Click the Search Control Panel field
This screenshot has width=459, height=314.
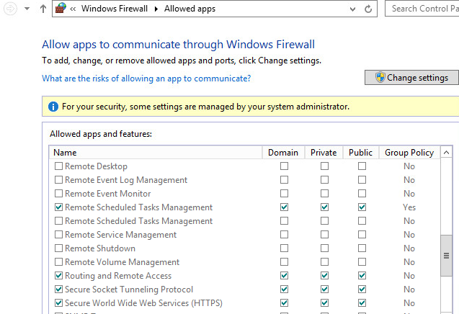click(422, 9)
